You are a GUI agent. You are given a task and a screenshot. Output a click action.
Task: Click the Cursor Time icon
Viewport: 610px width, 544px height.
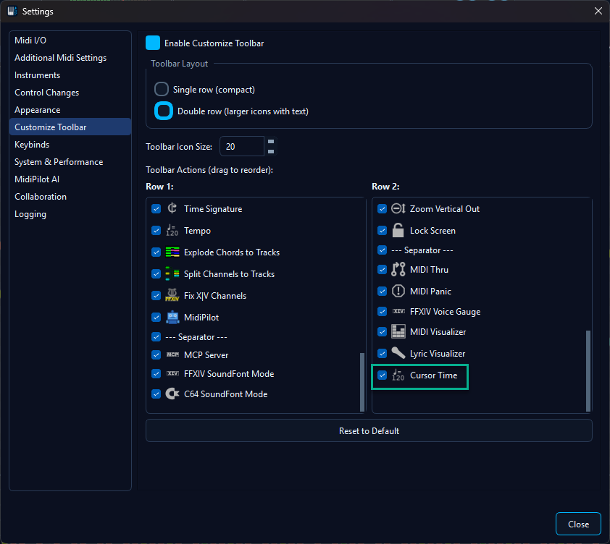point(398,375)
